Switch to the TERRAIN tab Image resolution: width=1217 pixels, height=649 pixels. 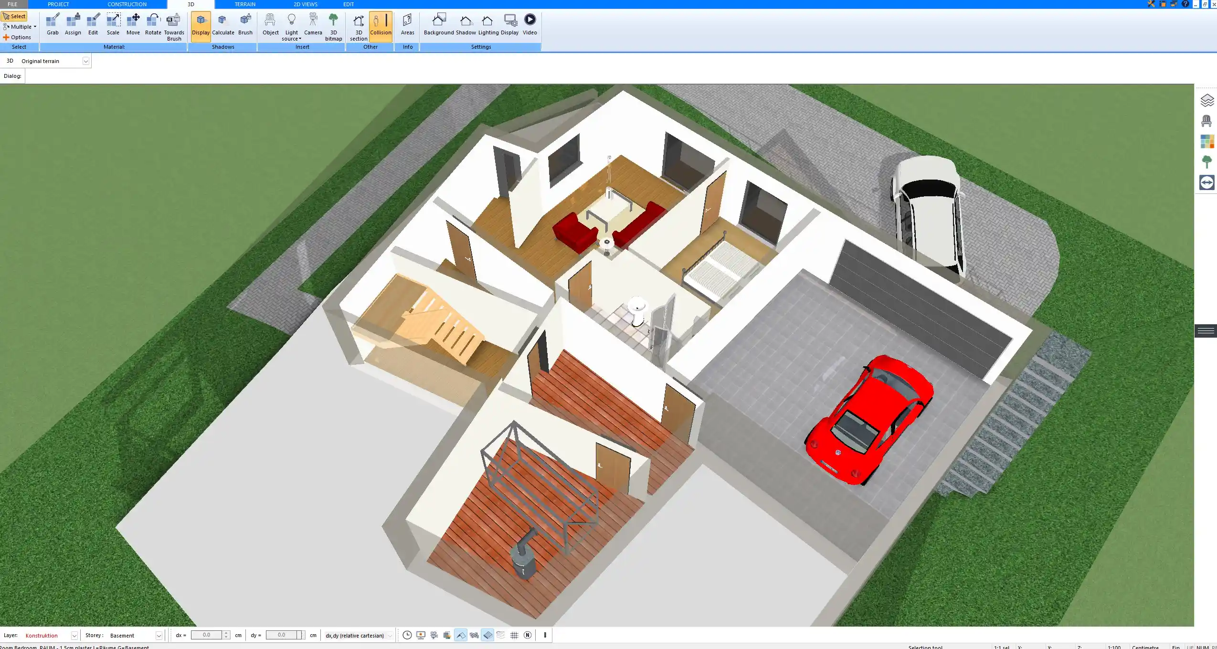coord(244,4)
